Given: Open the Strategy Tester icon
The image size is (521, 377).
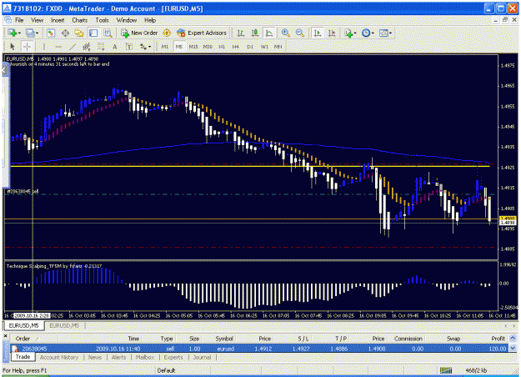Looking at the screenshot, I should pyautogui.click(x=108, y=33).
